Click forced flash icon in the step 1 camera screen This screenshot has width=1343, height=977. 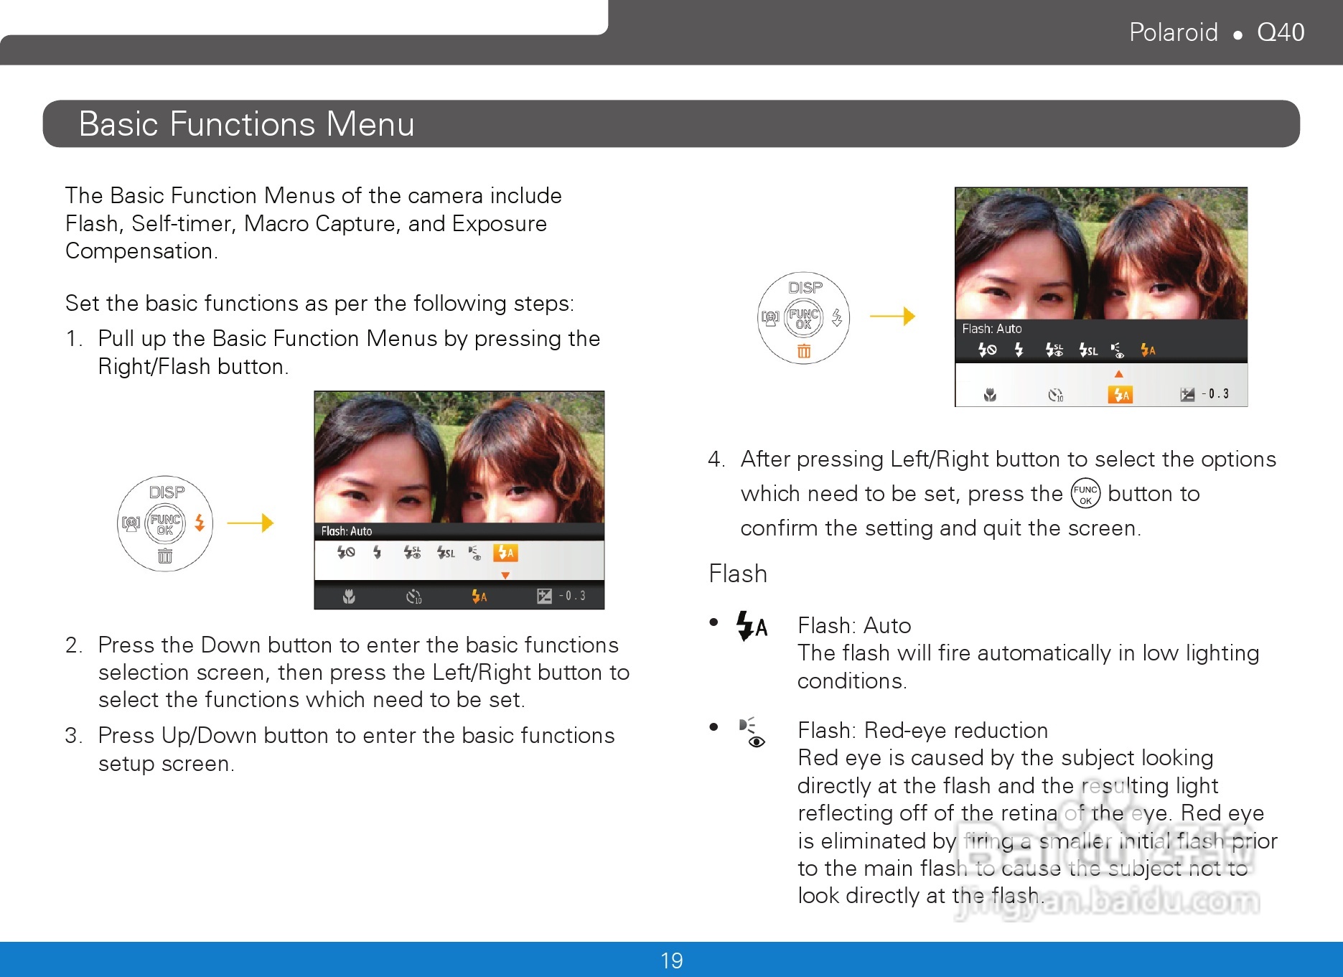[377, 552]
